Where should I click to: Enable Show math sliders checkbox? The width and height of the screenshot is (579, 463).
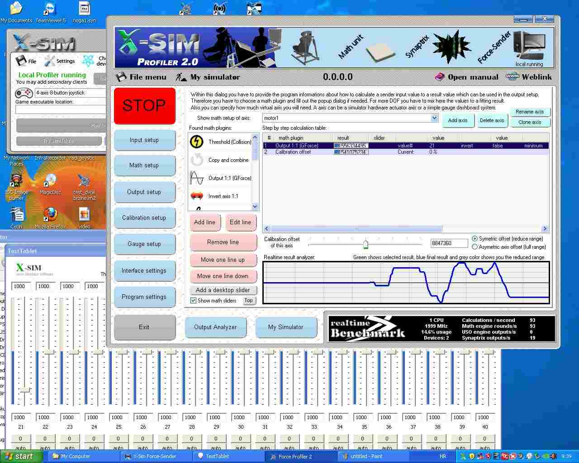coord(194,301)
